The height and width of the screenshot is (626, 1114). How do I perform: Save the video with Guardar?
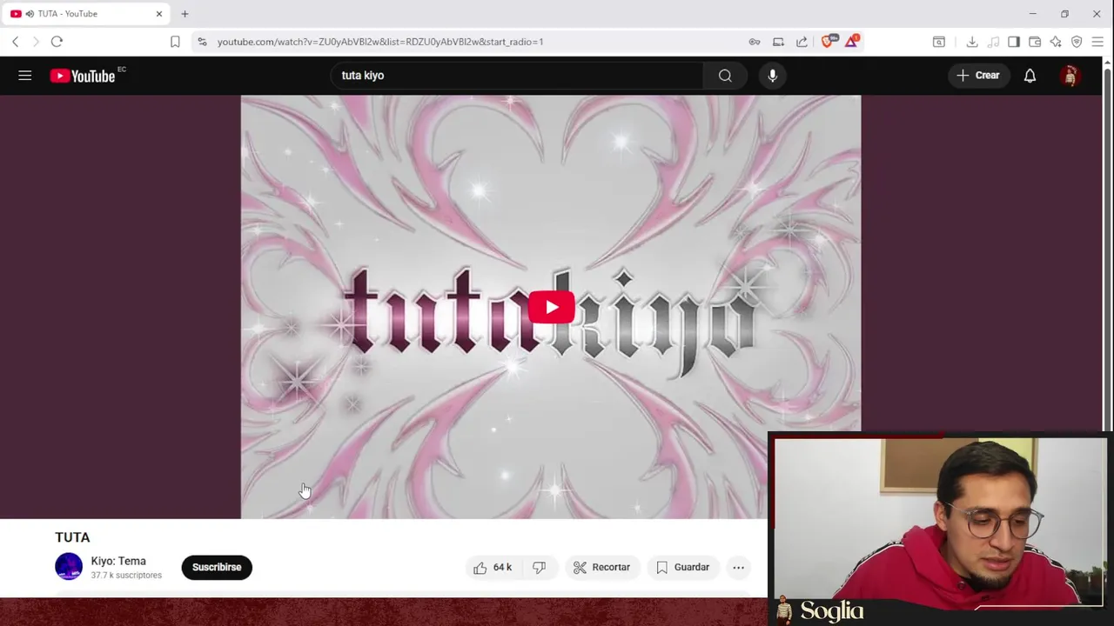683,567
